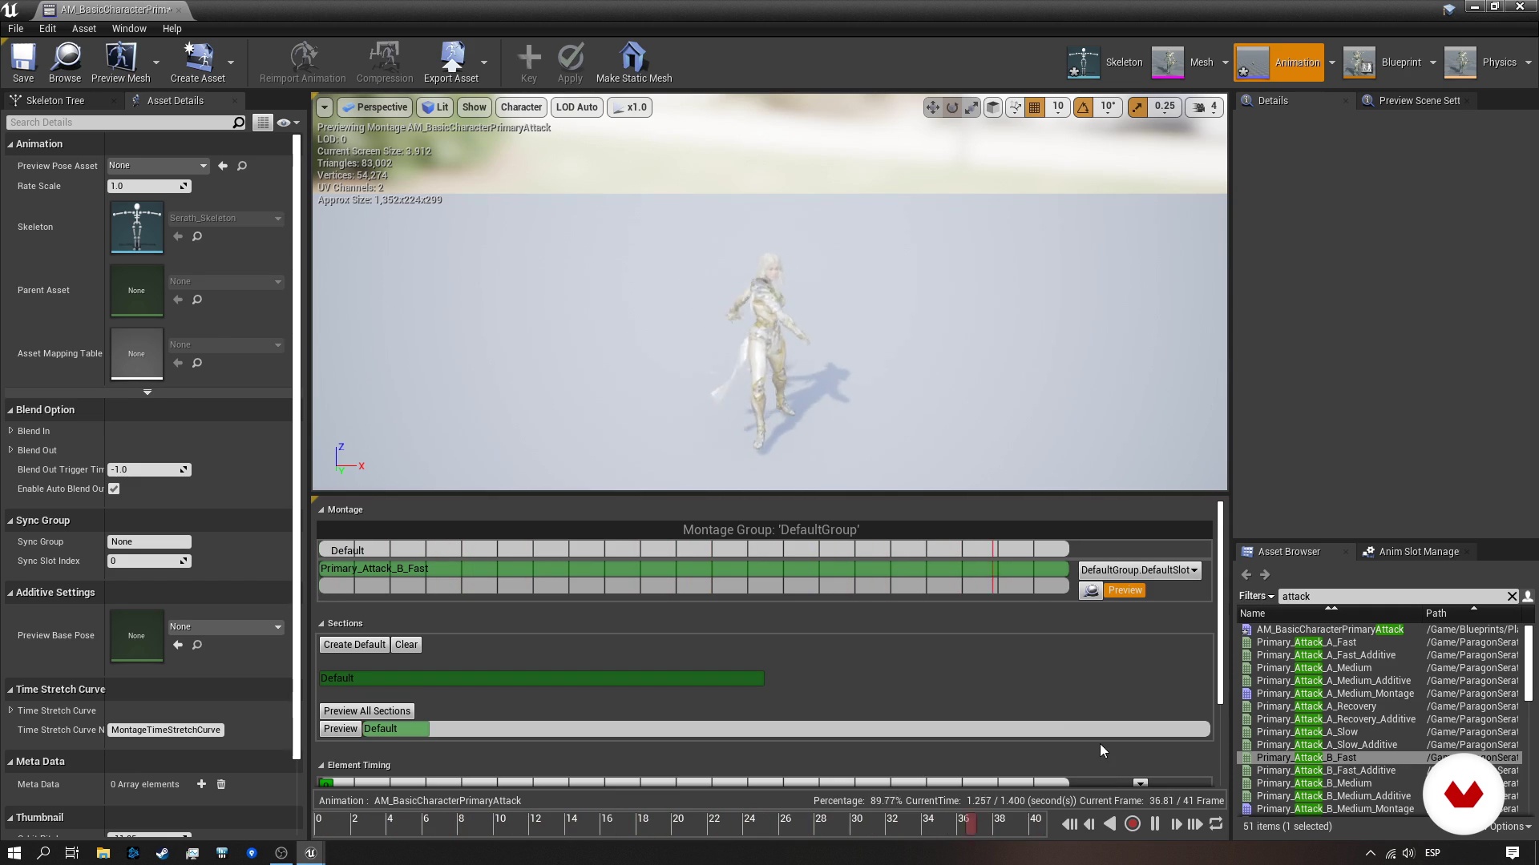Screen dimensions: 1539x865
Task: Toggle the details visibility eye options
Action: (287, 123)
